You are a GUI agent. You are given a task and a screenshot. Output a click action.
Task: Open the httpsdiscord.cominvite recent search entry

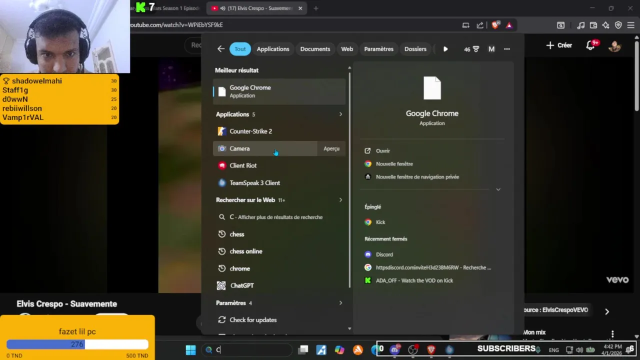[x=432, y=267]
